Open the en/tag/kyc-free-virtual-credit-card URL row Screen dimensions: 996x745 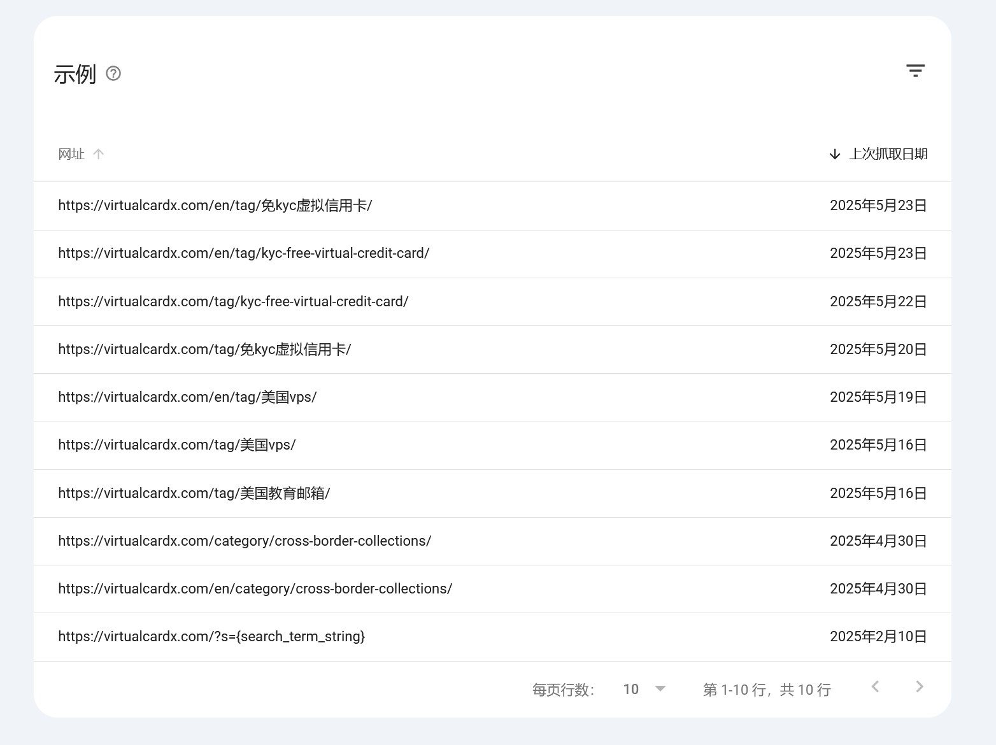tap(492, 253)
